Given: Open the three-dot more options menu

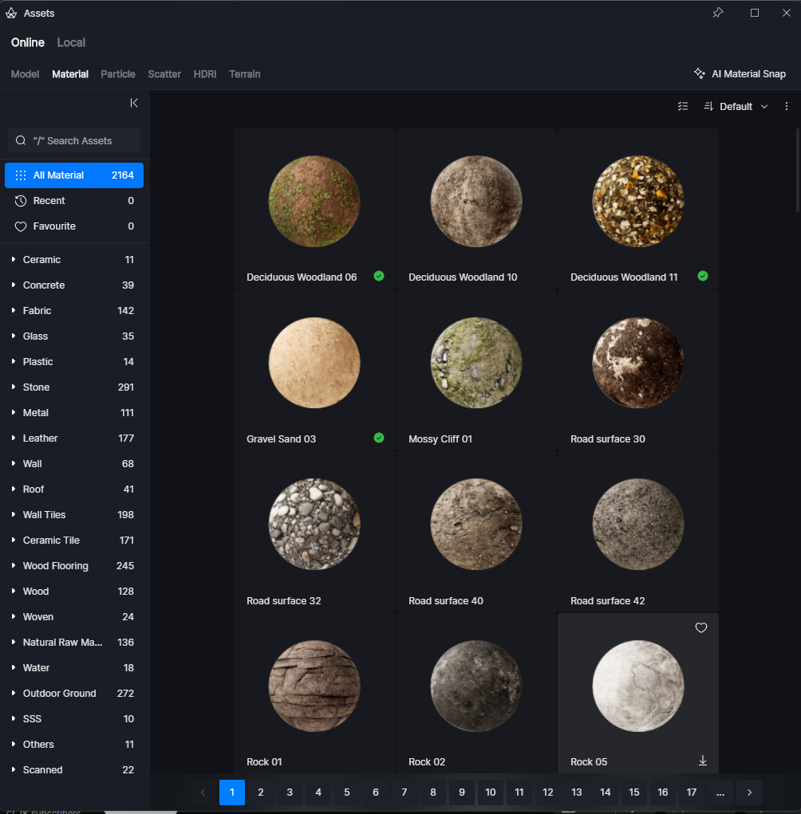Looking at the screenshot, I should [787, 106].
